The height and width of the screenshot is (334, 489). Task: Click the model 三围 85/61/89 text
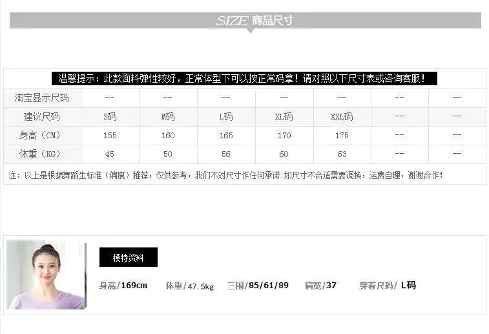[258, 286]
